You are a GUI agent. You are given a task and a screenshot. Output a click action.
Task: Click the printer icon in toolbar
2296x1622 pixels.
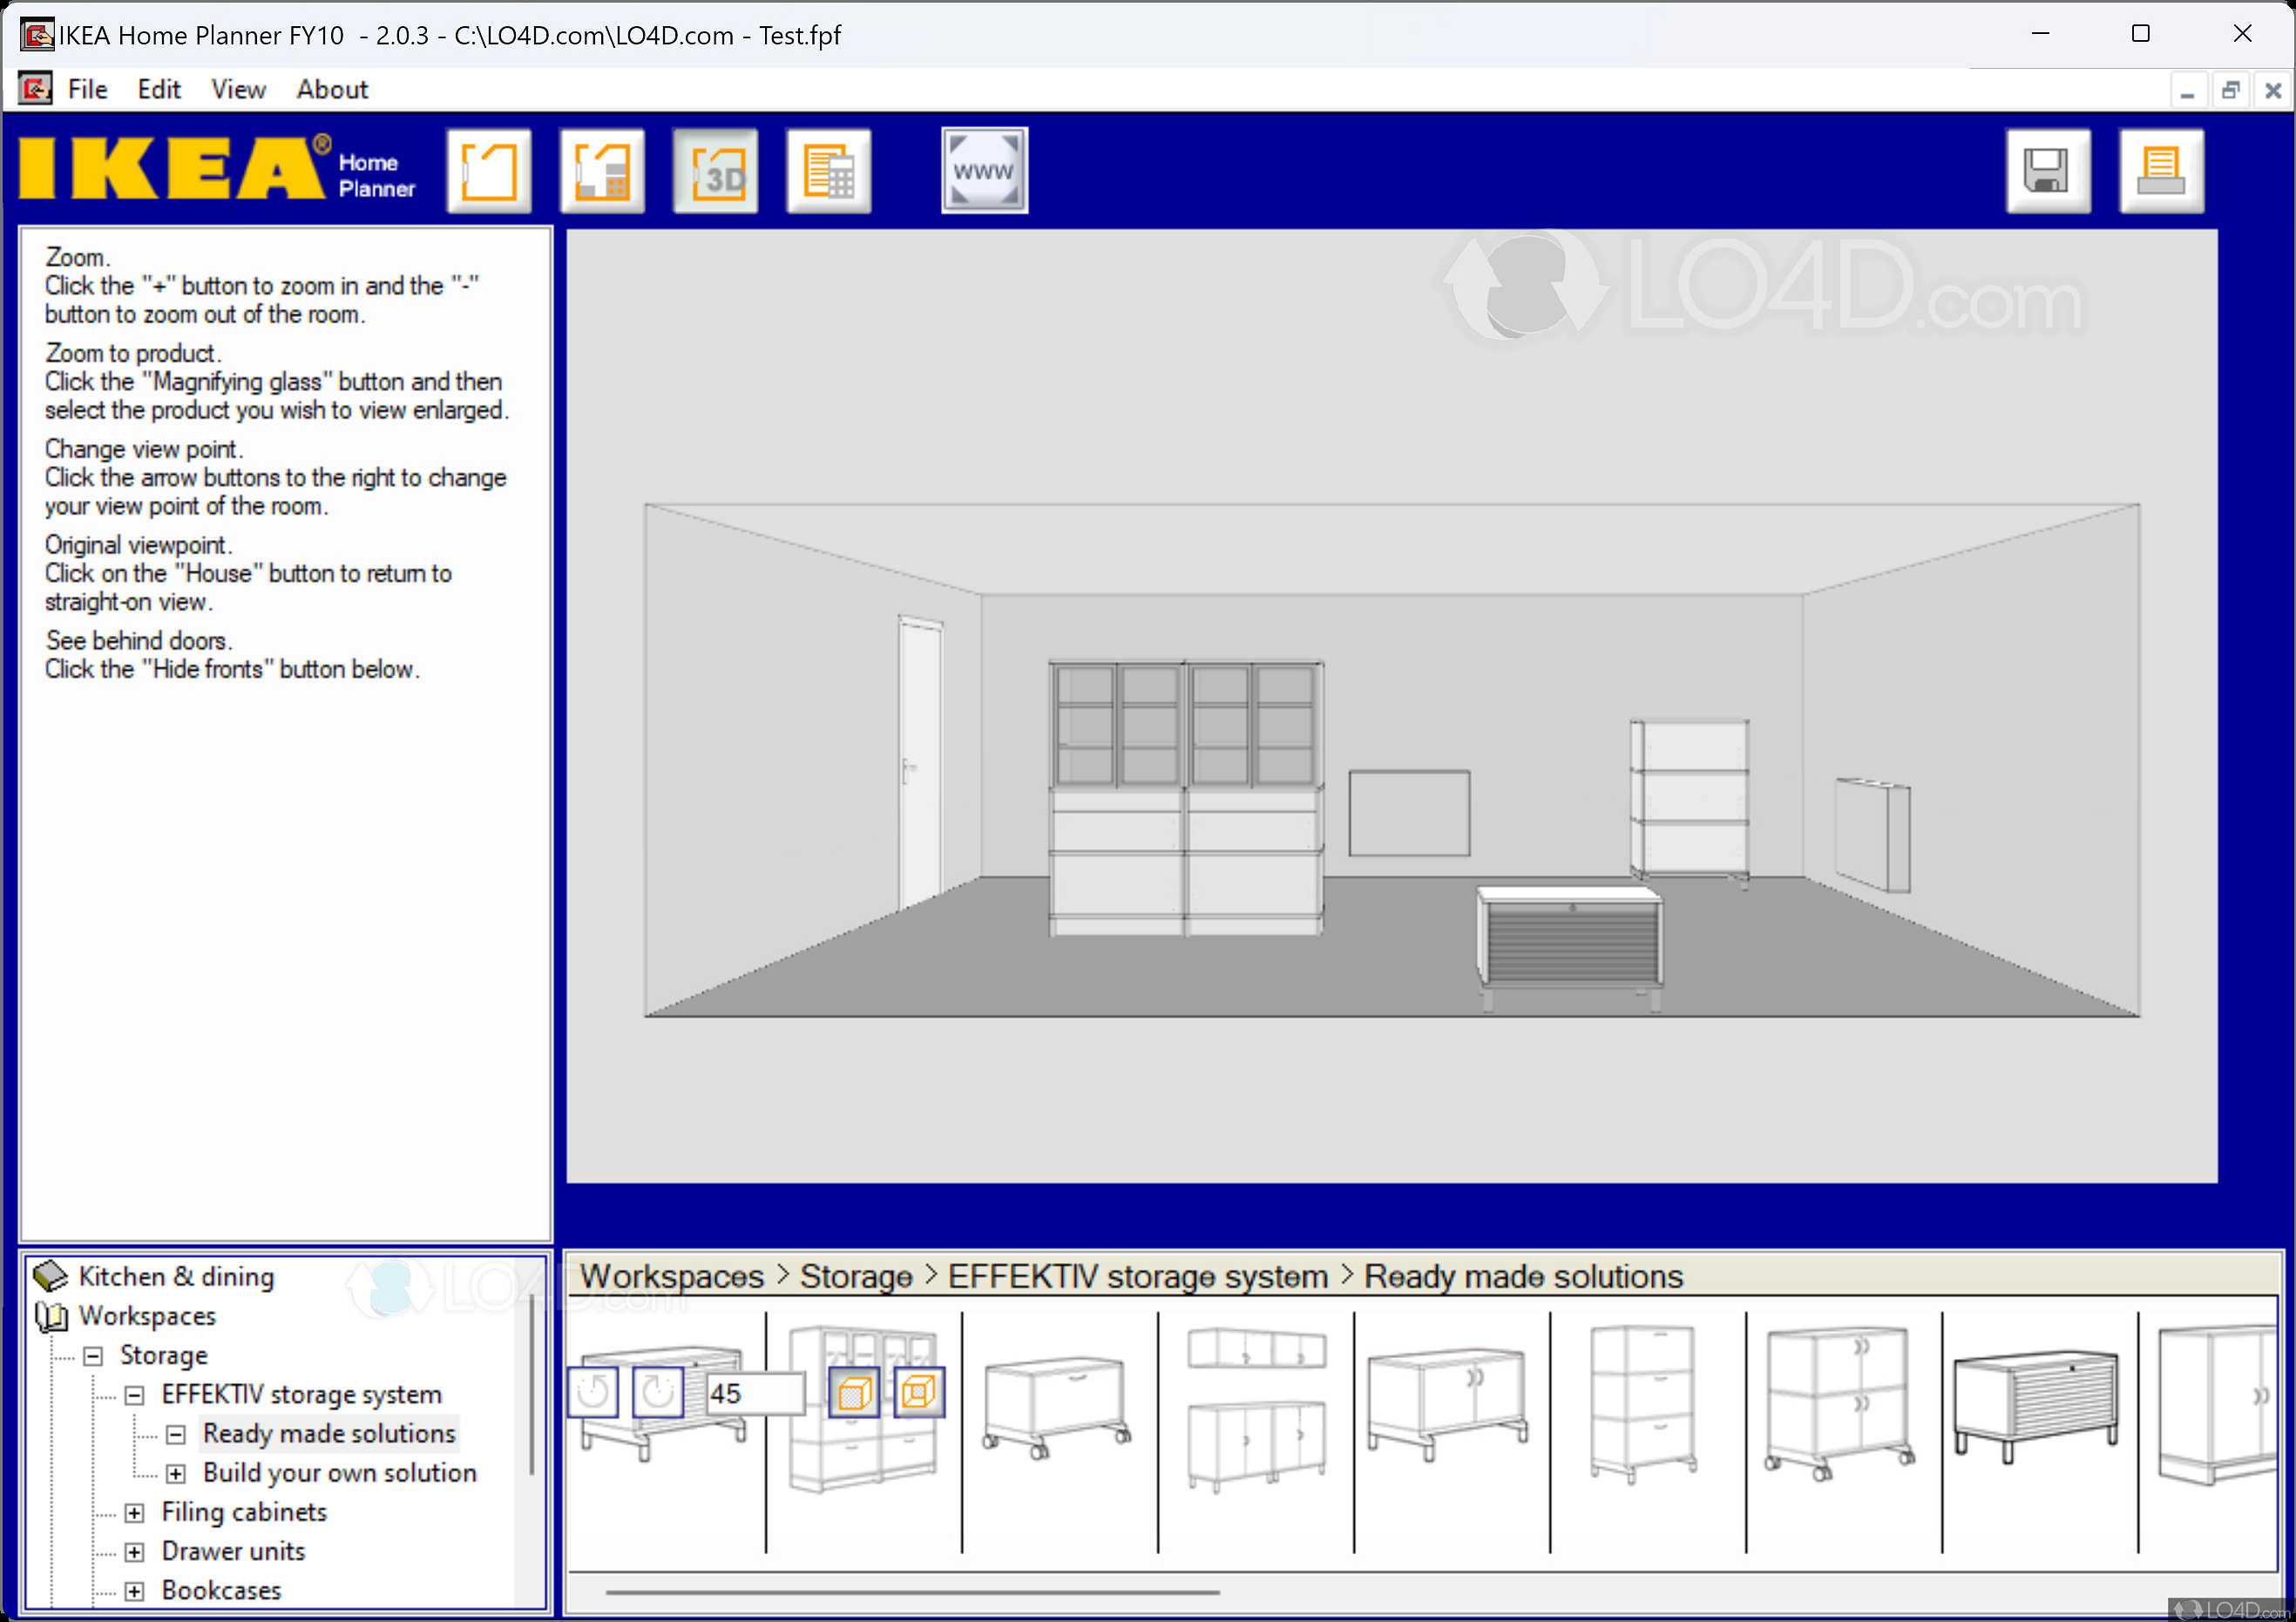pos(2161,171)
